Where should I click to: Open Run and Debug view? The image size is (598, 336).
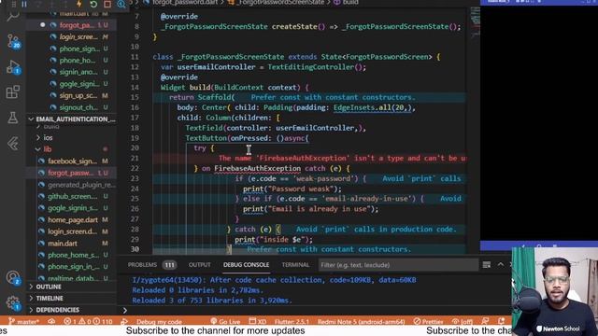(x=13, y=67)
